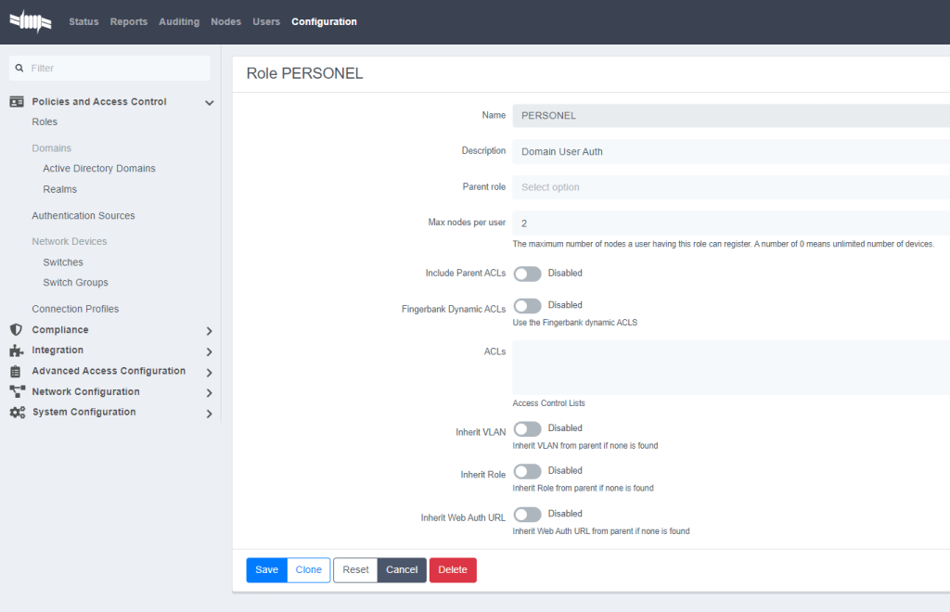Click the Compliance shield icon

click(x=16, y=330)
